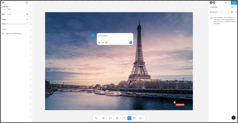Screen dimensions: 238x123
Task: Switch to the File tab
Action: click(3, 14)
